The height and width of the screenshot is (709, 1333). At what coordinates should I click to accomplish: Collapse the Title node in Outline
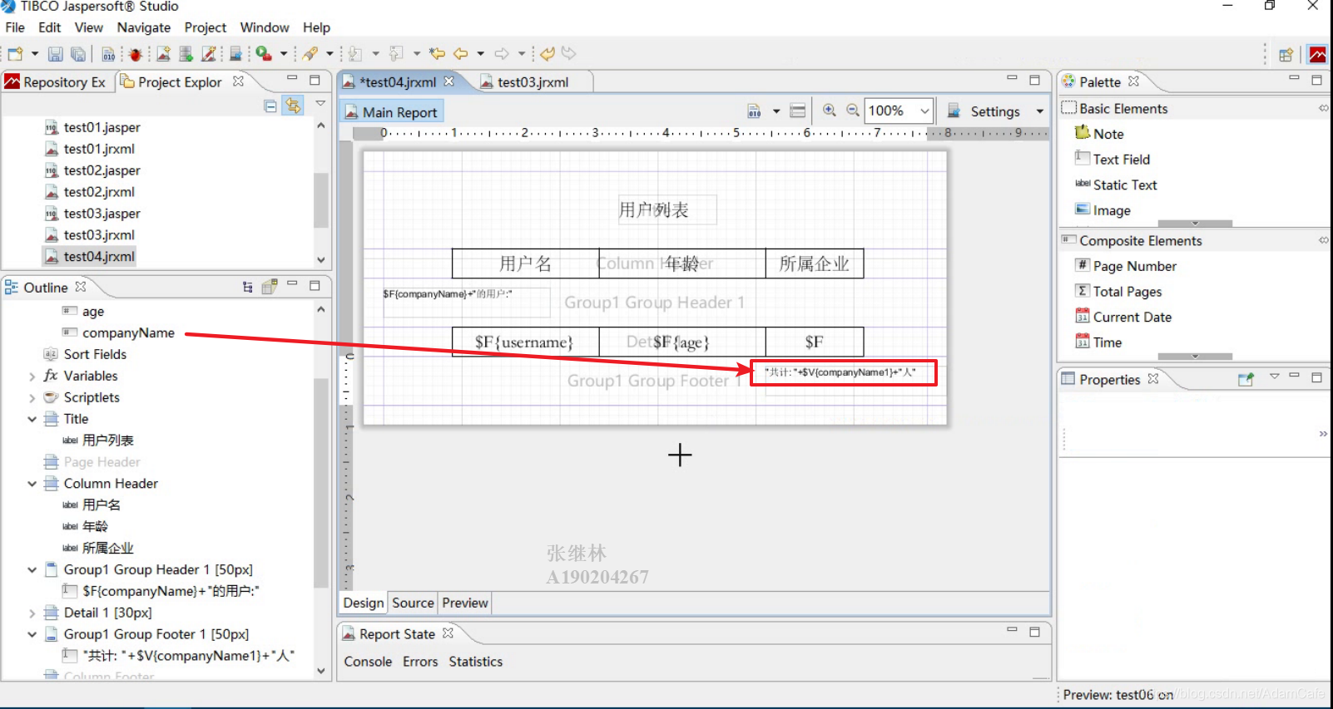[x=32, y=419]
